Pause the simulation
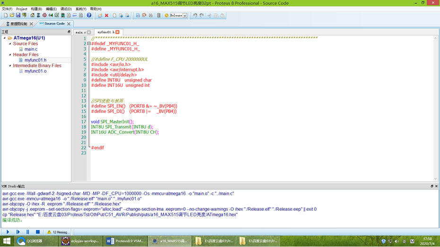Screen dimensions: 440x247 click(28, 232)
